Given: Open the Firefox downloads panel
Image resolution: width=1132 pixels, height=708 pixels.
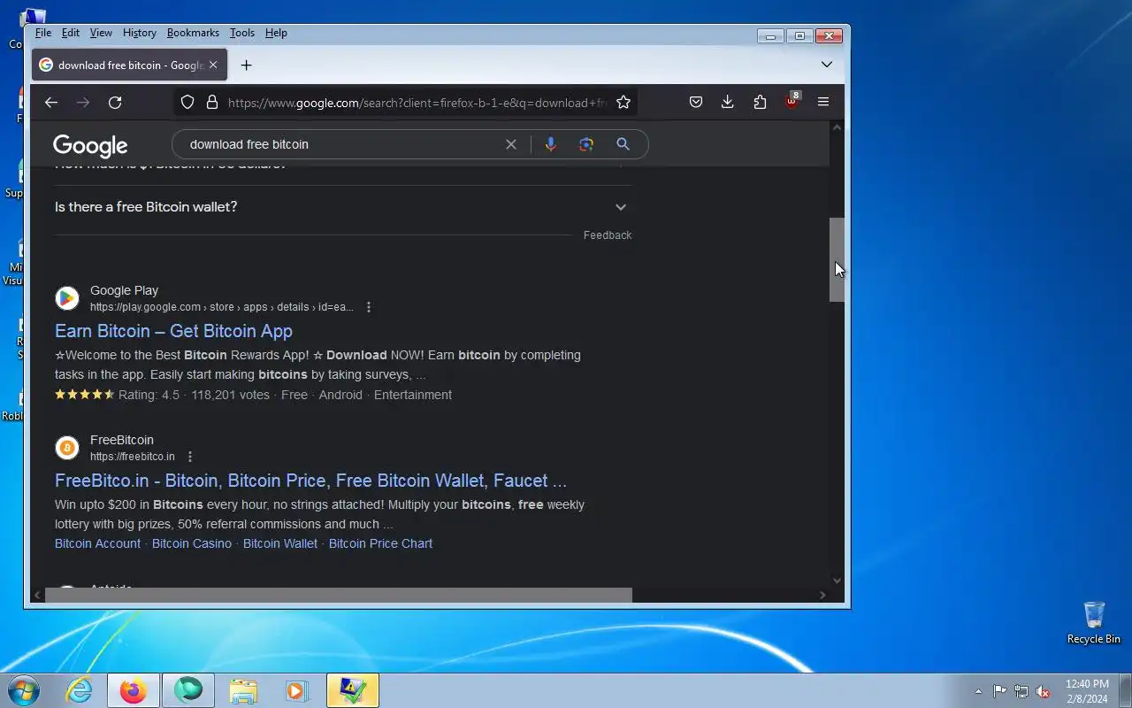Looking at the screenshot, I should click(x=728, y=103).
